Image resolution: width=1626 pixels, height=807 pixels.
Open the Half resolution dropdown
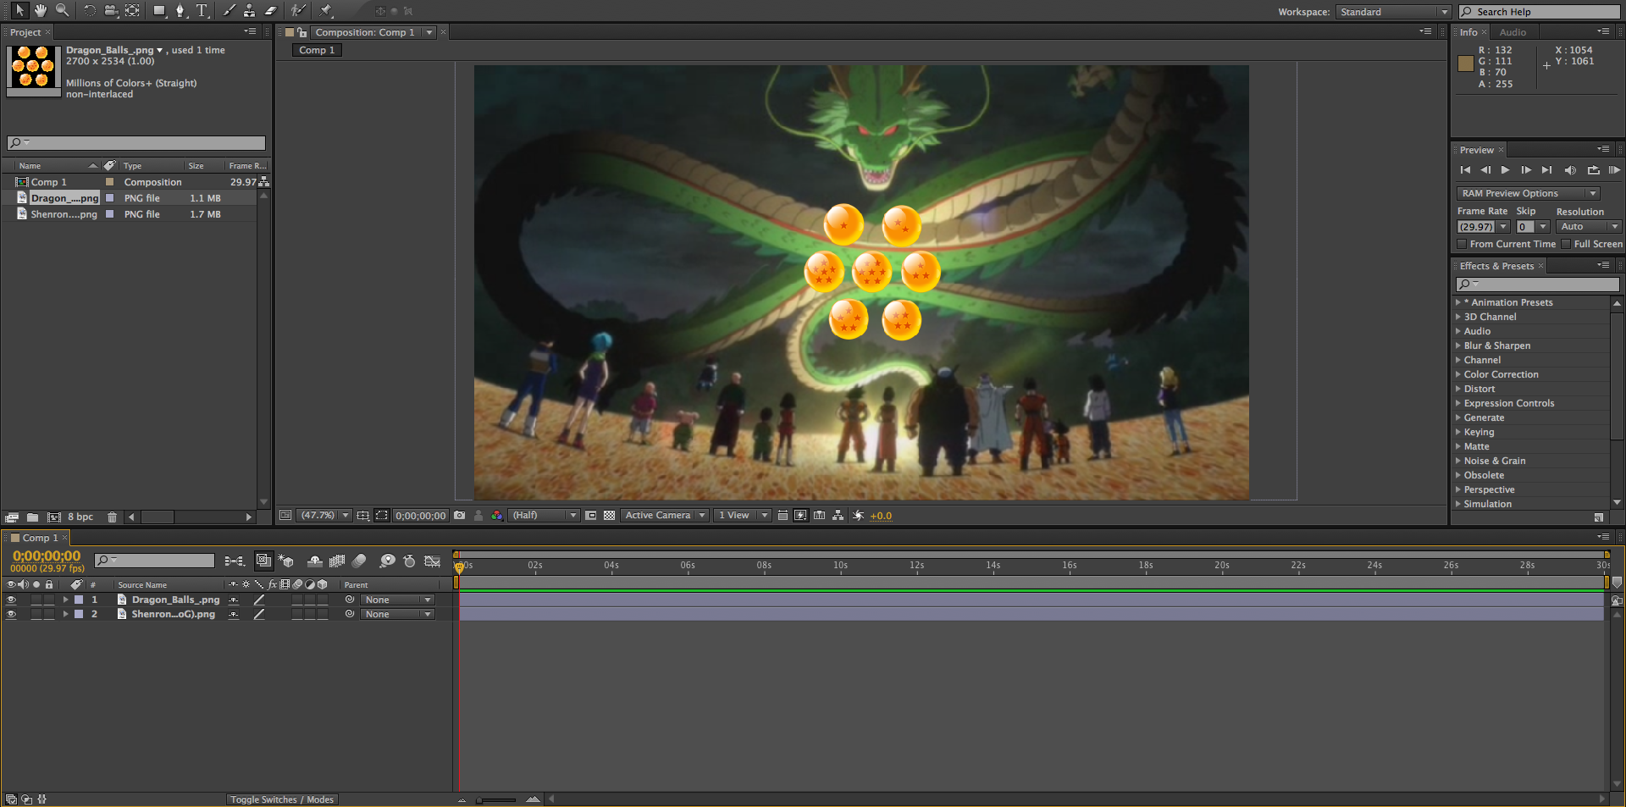[545, 515]
